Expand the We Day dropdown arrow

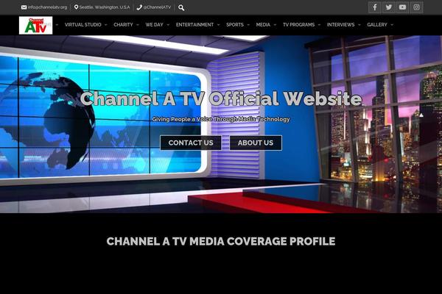click(168, 25)
